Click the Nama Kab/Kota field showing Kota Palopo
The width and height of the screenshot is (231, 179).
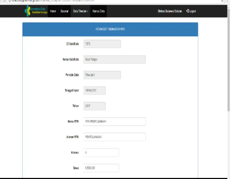[114, 59]
